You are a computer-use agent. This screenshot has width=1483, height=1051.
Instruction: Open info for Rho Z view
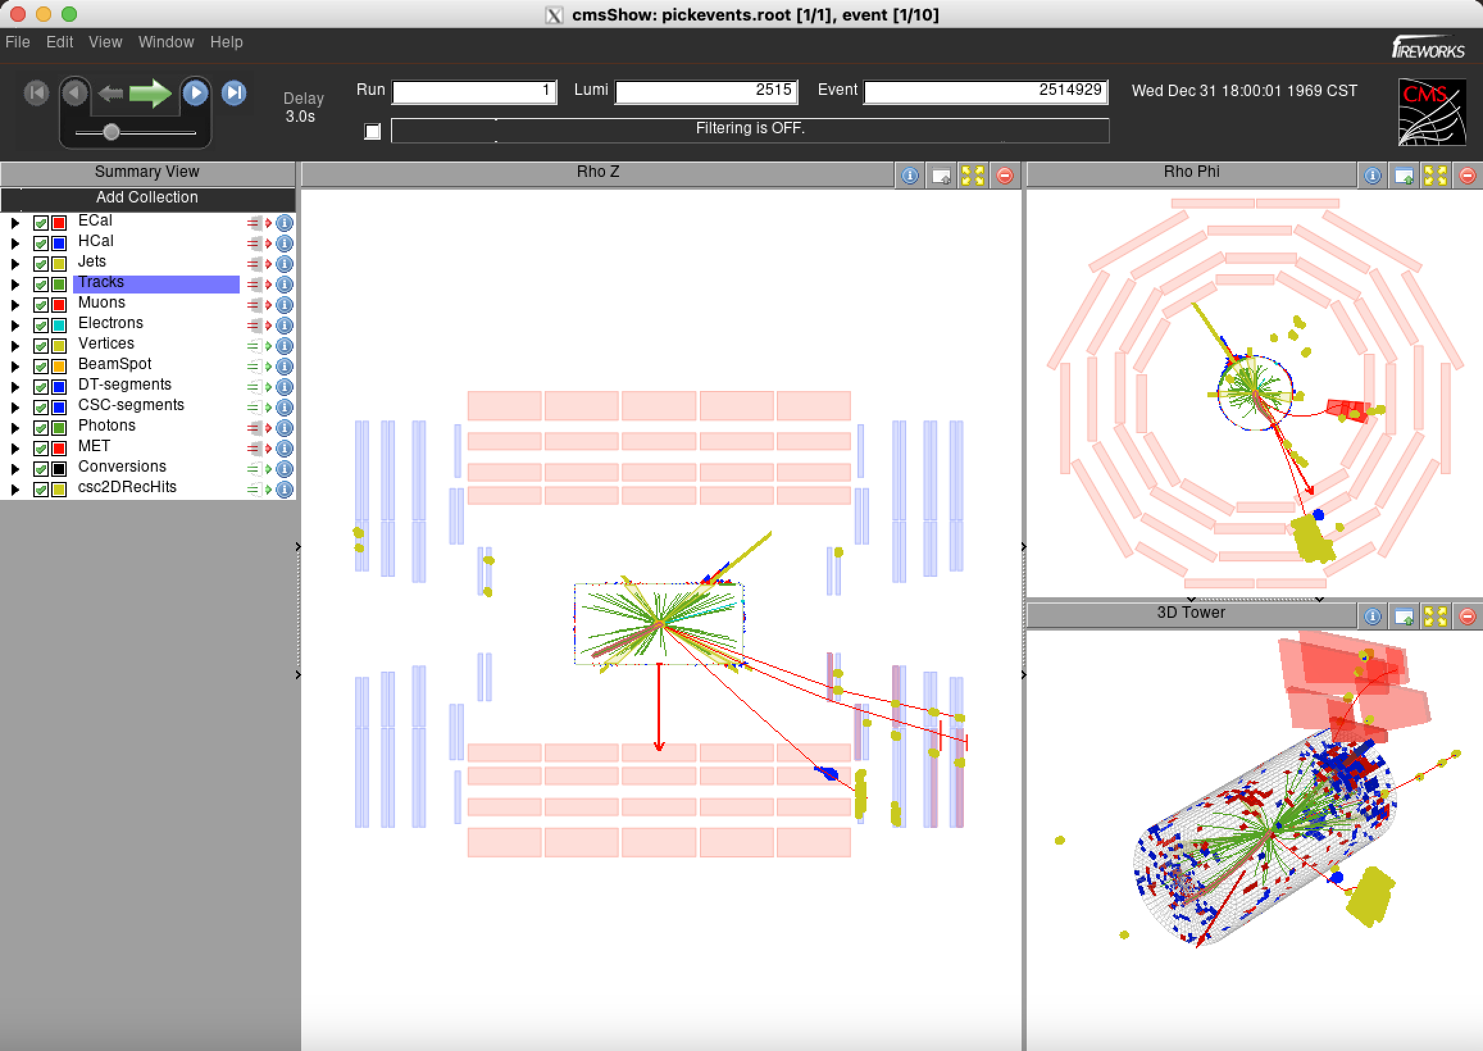(x=909, y=176)
